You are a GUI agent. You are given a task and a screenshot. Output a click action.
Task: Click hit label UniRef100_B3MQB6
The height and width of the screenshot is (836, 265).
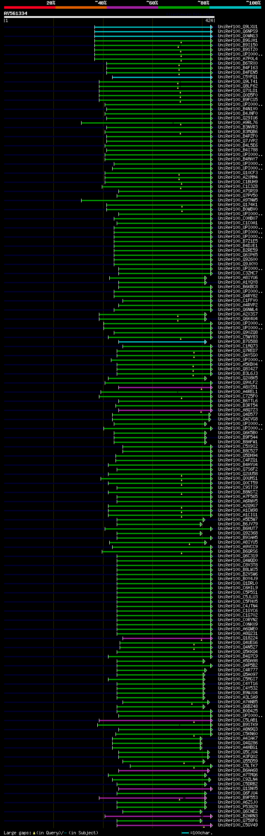pos(238,131)
